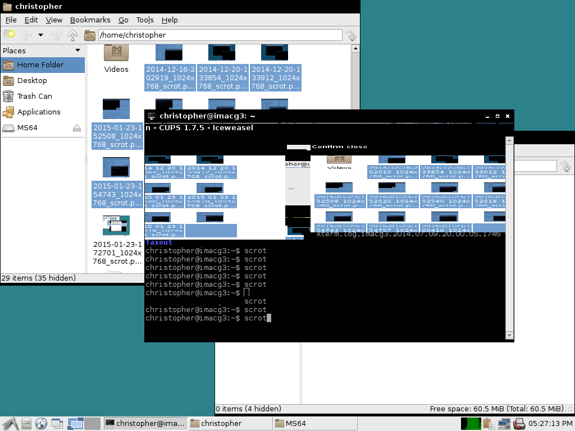
Task: Click the new tab icon in toolbar
Action: (9, 35)
